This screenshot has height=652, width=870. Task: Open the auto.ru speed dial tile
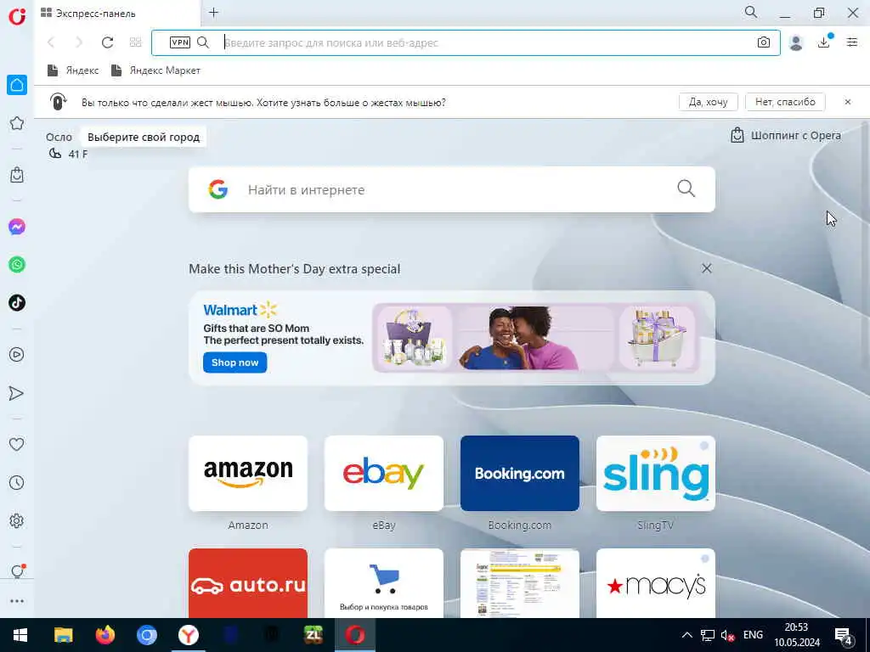pyautogui.click(x=248, y=583)
